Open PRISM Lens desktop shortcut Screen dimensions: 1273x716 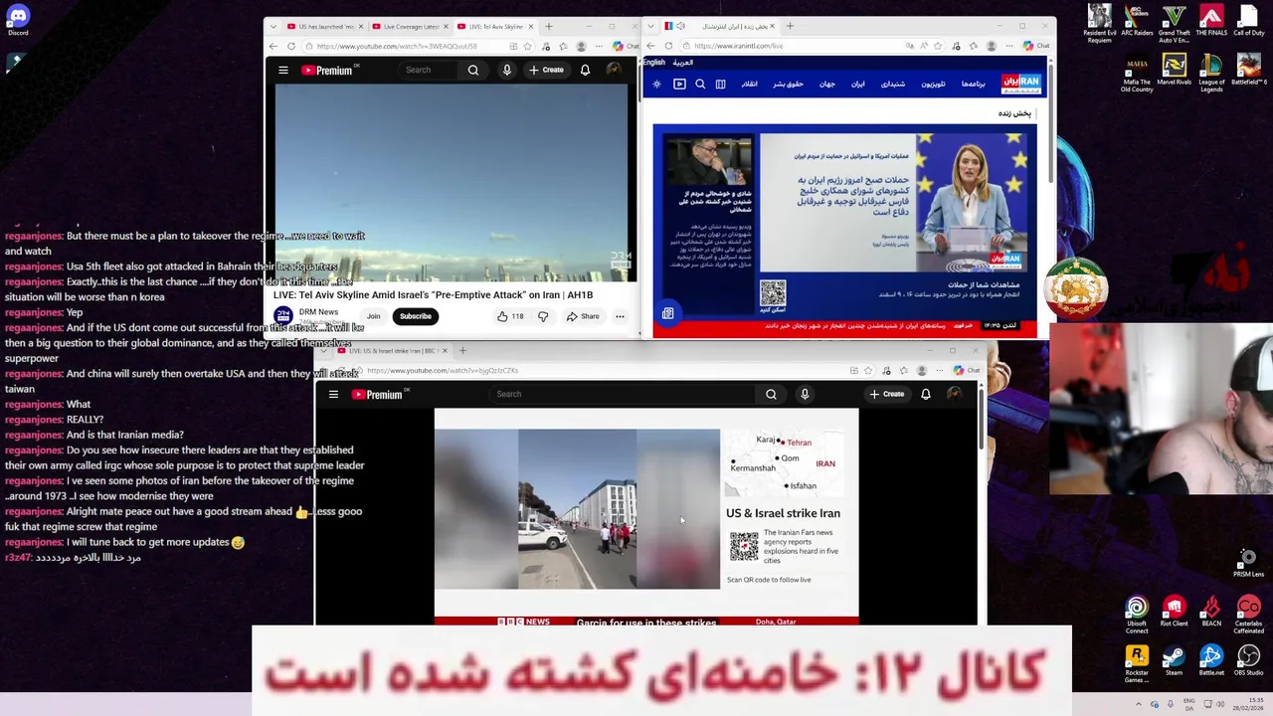click(1248, 563)
